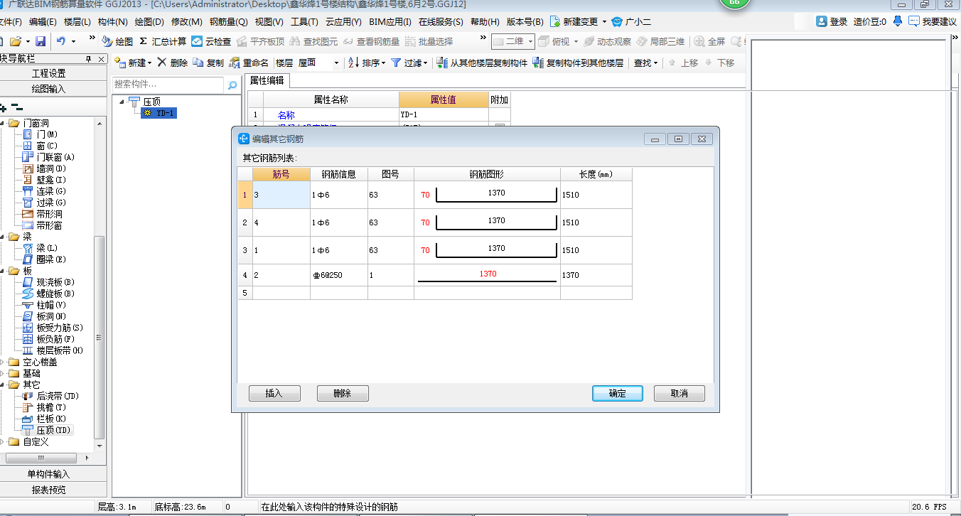
Task: Click 复制构件到其他楼层
Action: 579,63
